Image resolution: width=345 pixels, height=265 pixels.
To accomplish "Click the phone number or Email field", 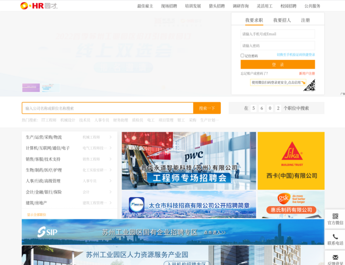I will (278, 34).
